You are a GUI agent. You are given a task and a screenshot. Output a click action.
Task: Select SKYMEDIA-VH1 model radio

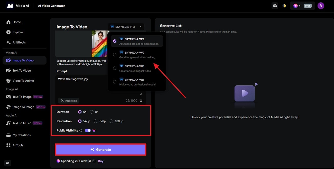115,68
